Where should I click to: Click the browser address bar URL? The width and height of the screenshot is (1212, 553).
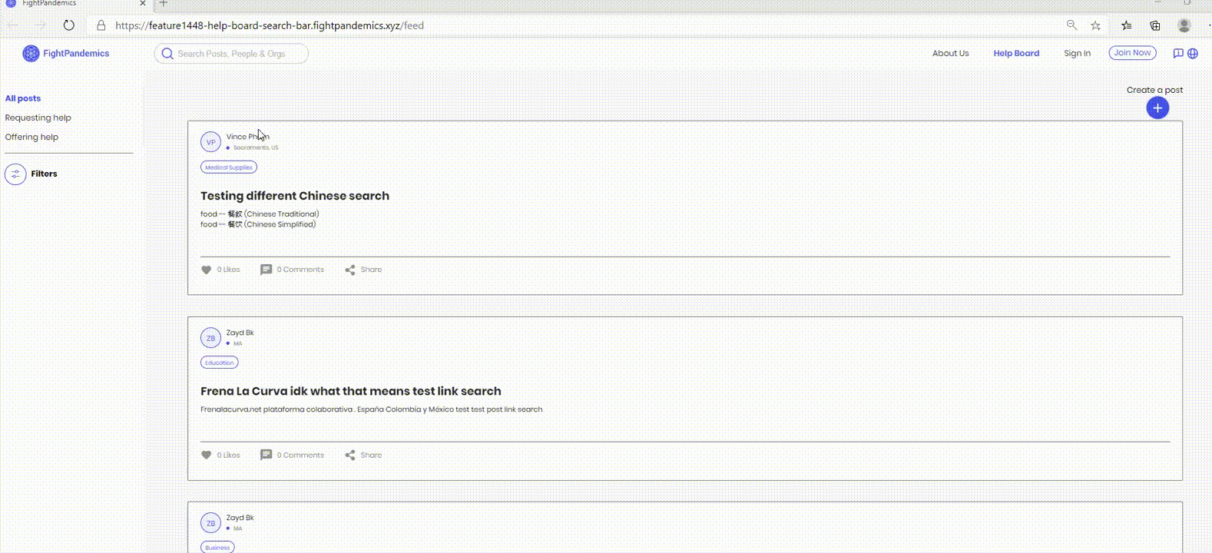coord(270,25)
